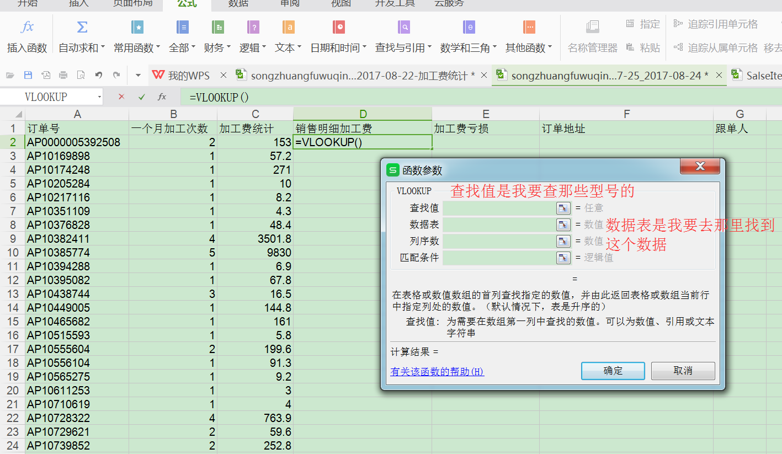This screenshot has width=782, height=454.
Task: Cancel the formula with the red X
Action: pos(121,97)
